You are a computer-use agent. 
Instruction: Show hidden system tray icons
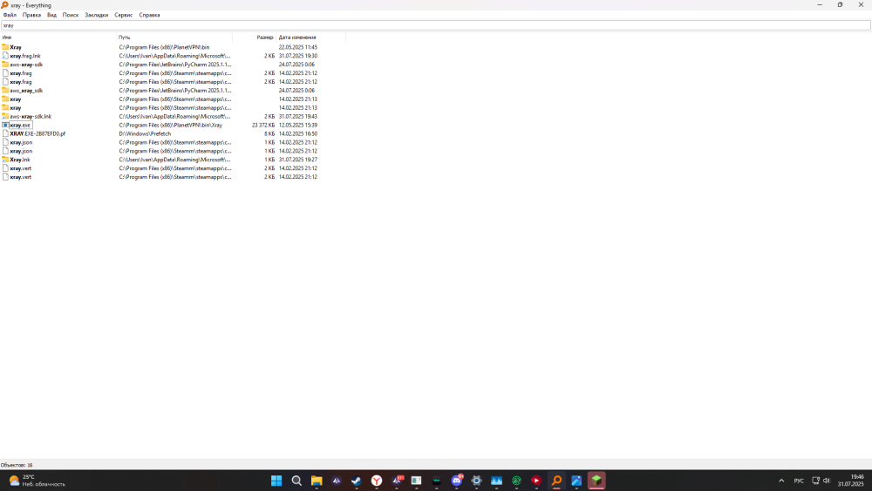pos(781,481)
